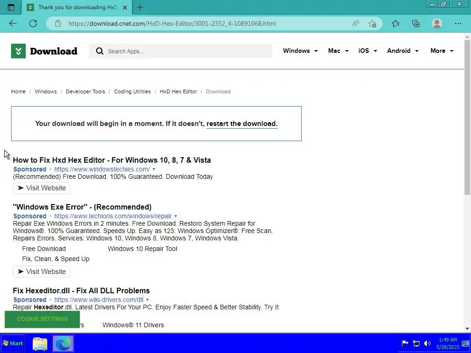Click the site lock icon

[x=58, y=23]
